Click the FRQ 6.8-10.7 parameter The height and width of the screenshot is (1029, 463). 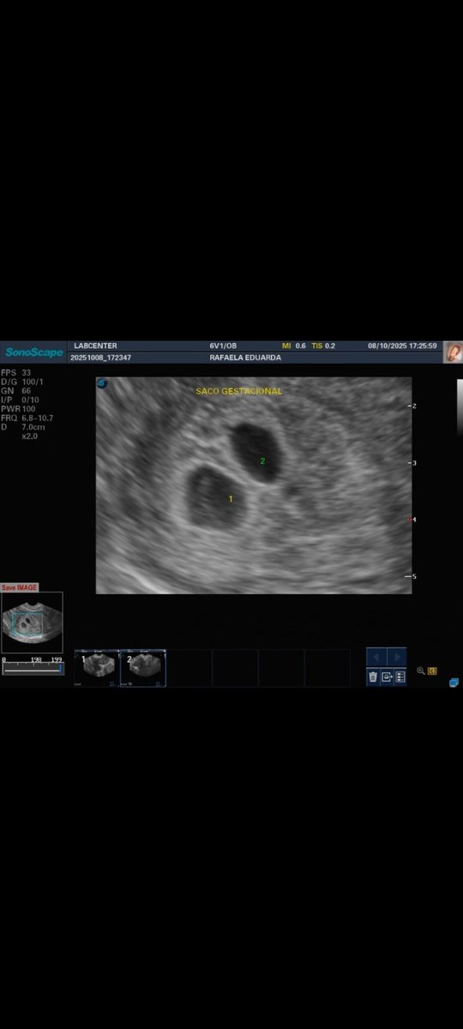(x=27, y=418)
